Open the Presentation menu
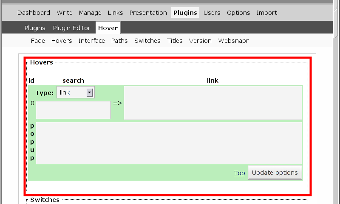This screenshot has width=340, height=204. pos(148,13)
